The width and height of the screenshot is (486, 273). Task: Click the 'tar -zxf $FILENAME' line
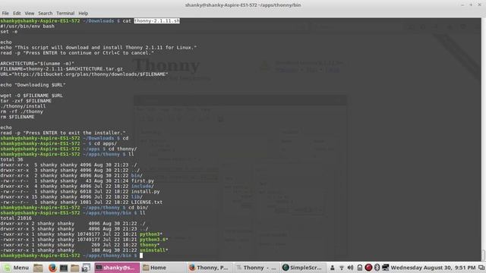26,101
